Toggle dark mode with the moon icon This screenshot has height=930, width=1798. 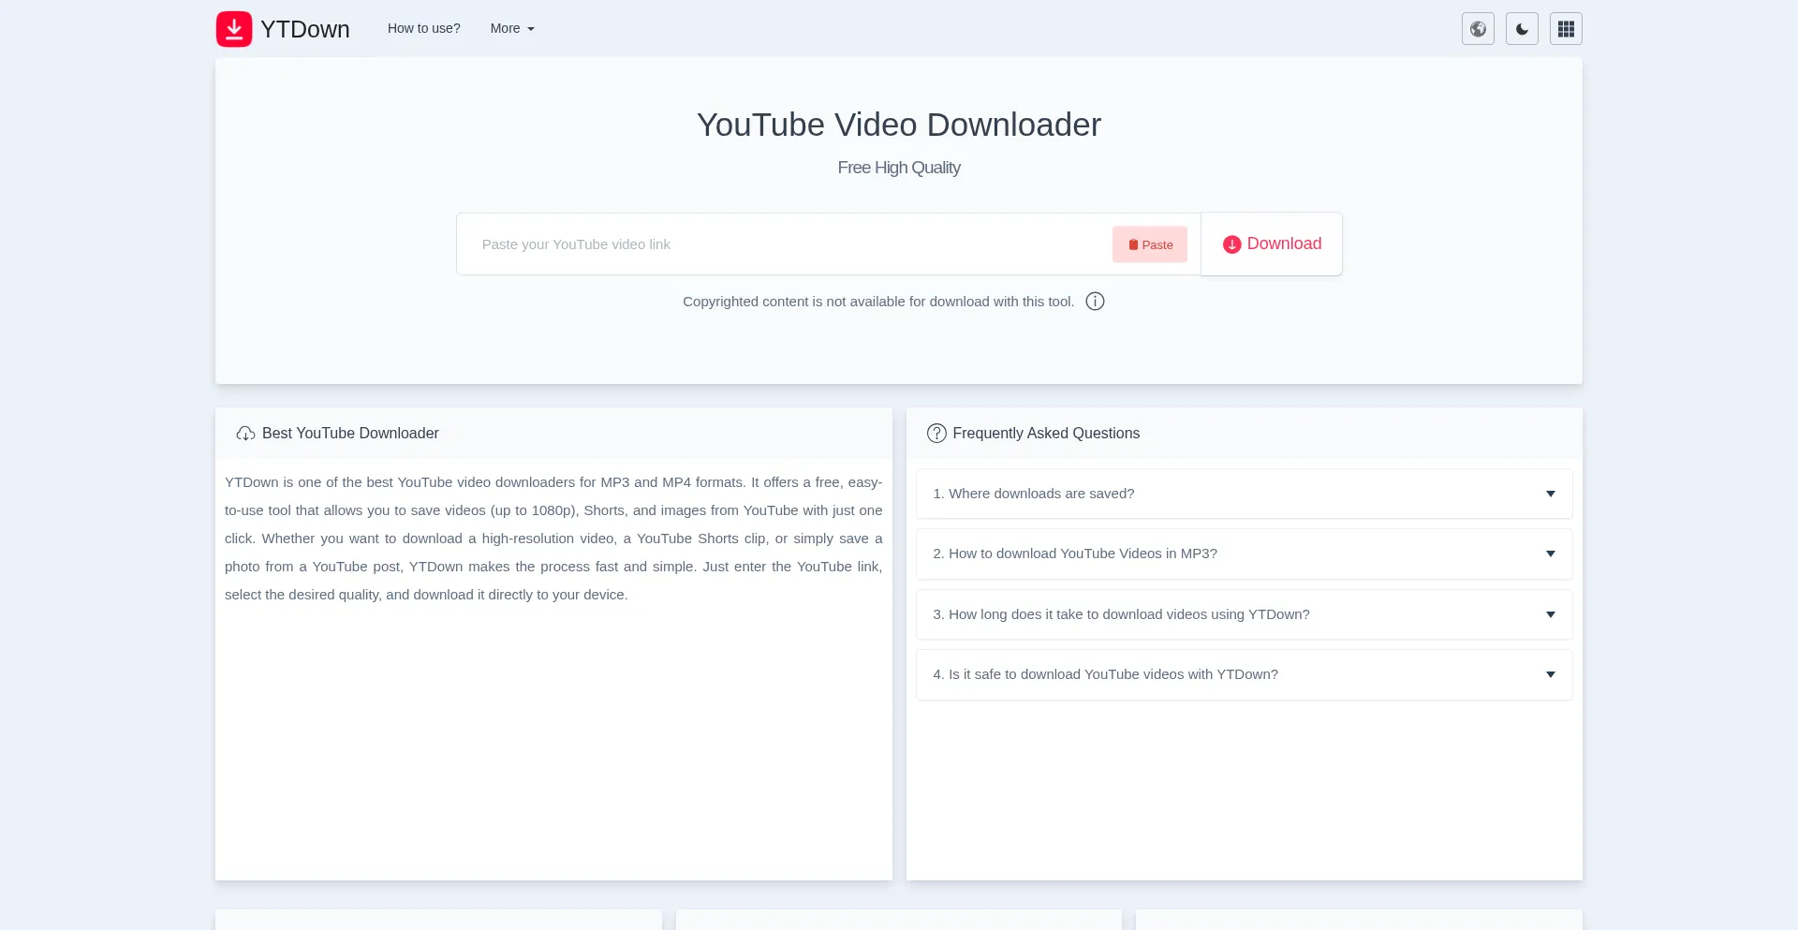pos(1522,29)
